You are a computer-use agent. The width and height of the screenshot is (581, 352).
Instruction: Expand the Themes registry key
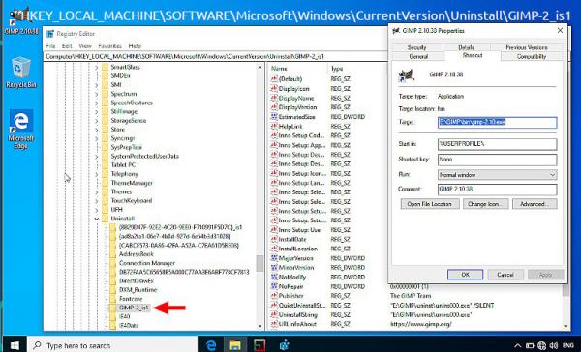click(96, 191)
